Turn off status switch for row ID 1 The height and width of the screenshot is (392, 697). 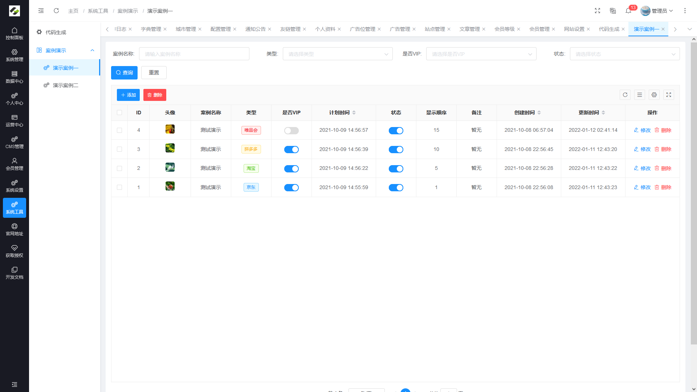[x=396, y=188]
